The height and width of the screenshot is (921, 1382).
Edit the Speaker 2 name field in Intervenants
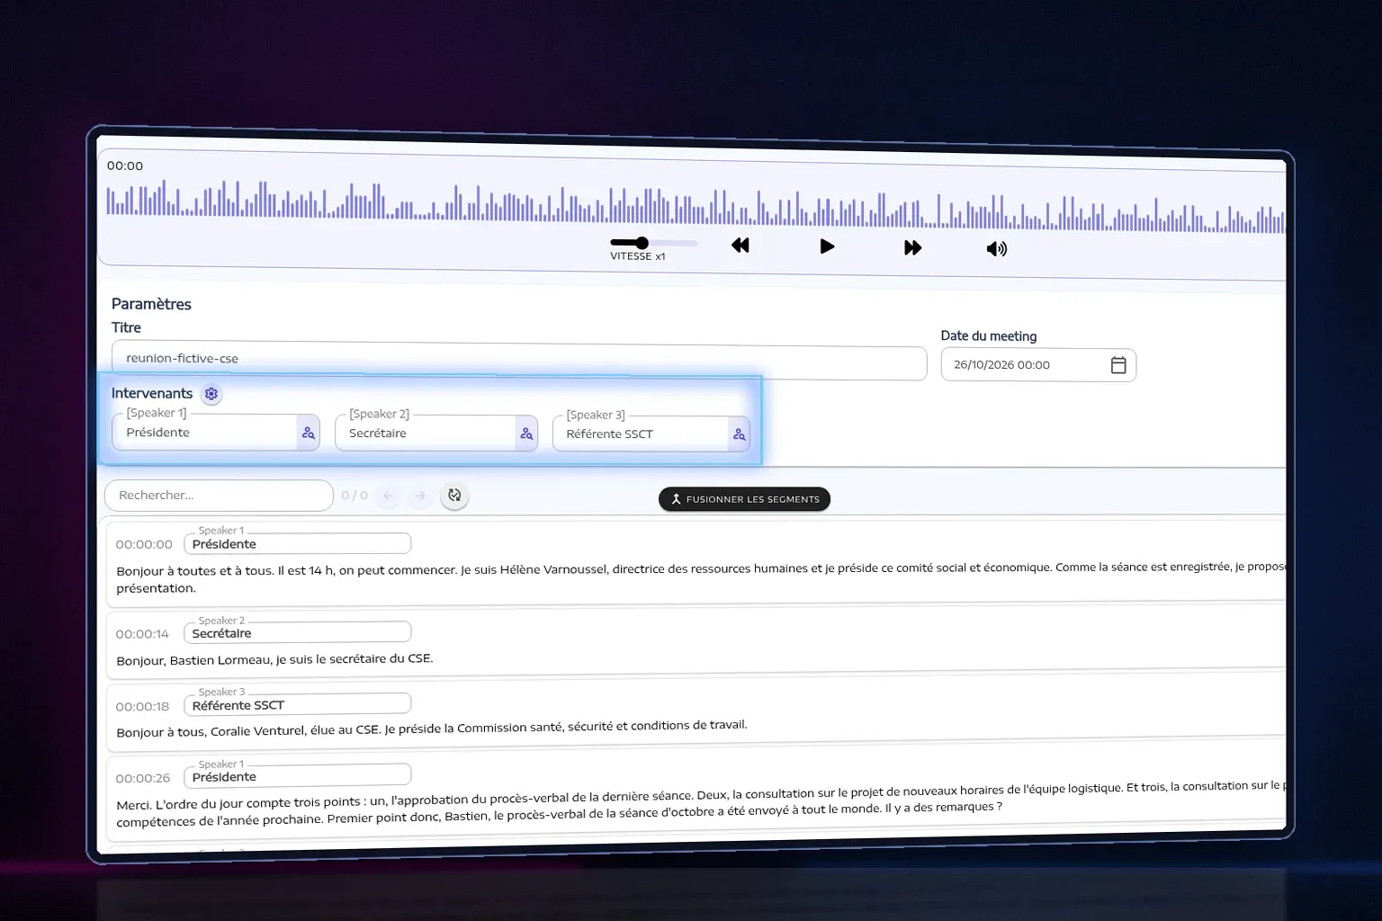click(436, 434)
